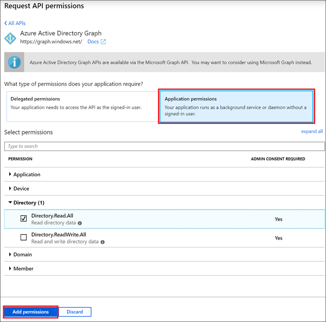Click the back chevron beside All APIs

(6, 23)
